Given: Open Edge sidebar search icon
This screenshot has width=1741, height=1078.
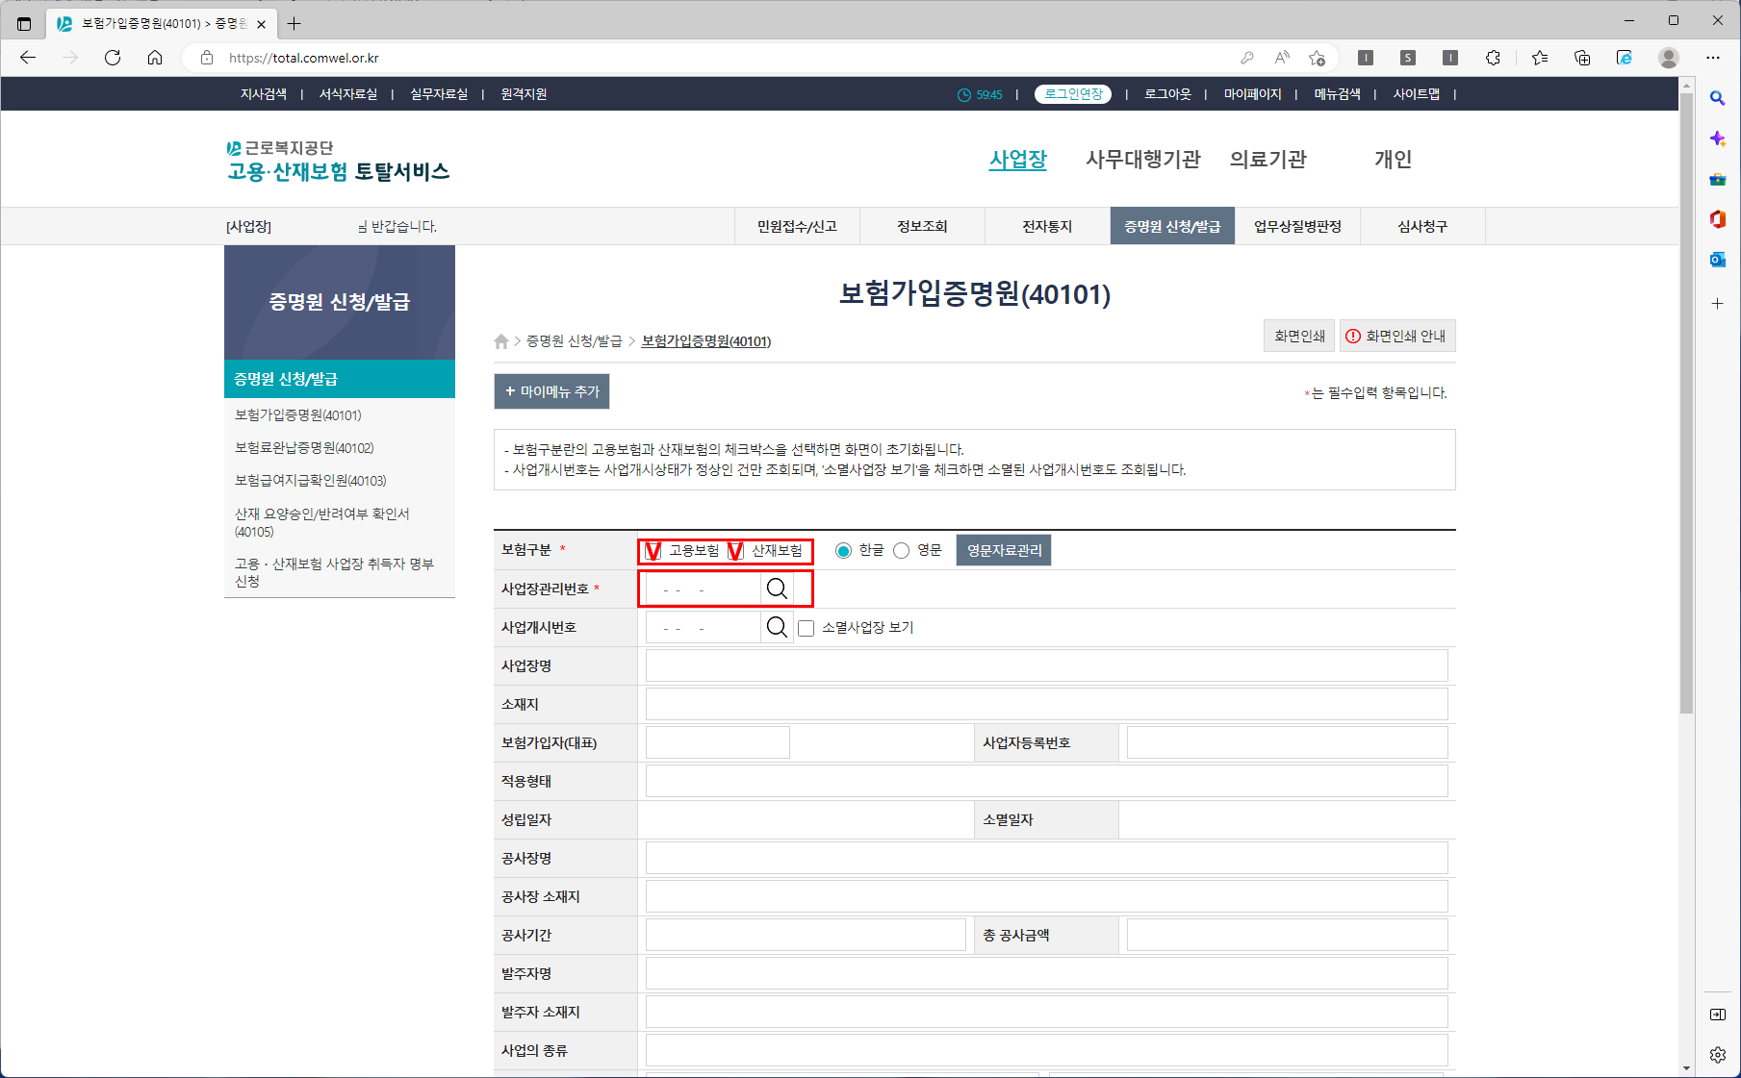Looking at the screenshot, I should (x=1717, y=98).
